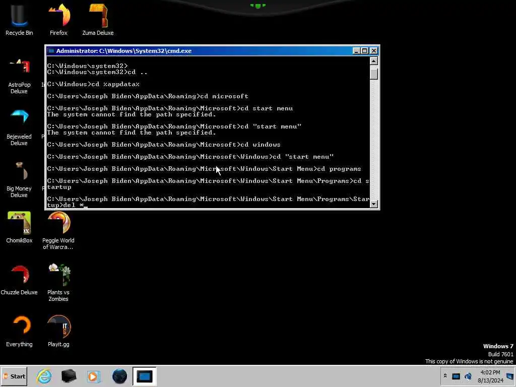This screenshot has width=516, height=387.
Task: Select Peggle World of Warcraft icon
Action: [58, 230]
